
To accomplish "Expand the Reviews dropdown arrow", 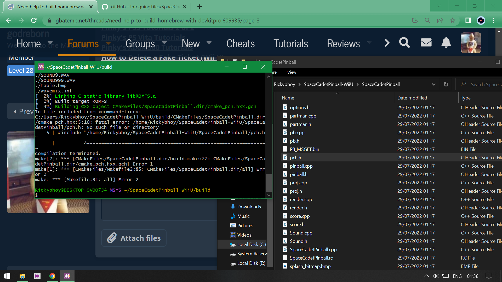I will pos(369,43).
